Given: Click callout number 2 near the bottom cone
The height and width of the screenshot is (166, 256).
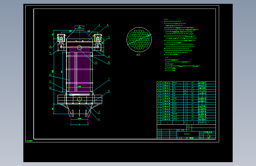Looking at the screenshot, I should click(x=99, y=112).
